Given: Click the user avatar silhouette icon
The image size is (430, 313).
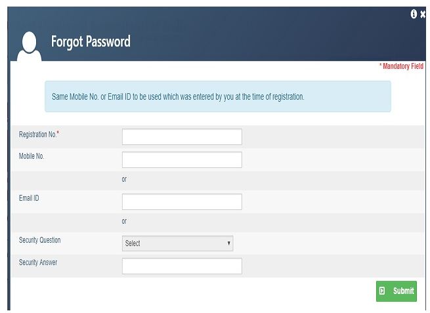Looking at the screenshot, I should click(29, 47).
